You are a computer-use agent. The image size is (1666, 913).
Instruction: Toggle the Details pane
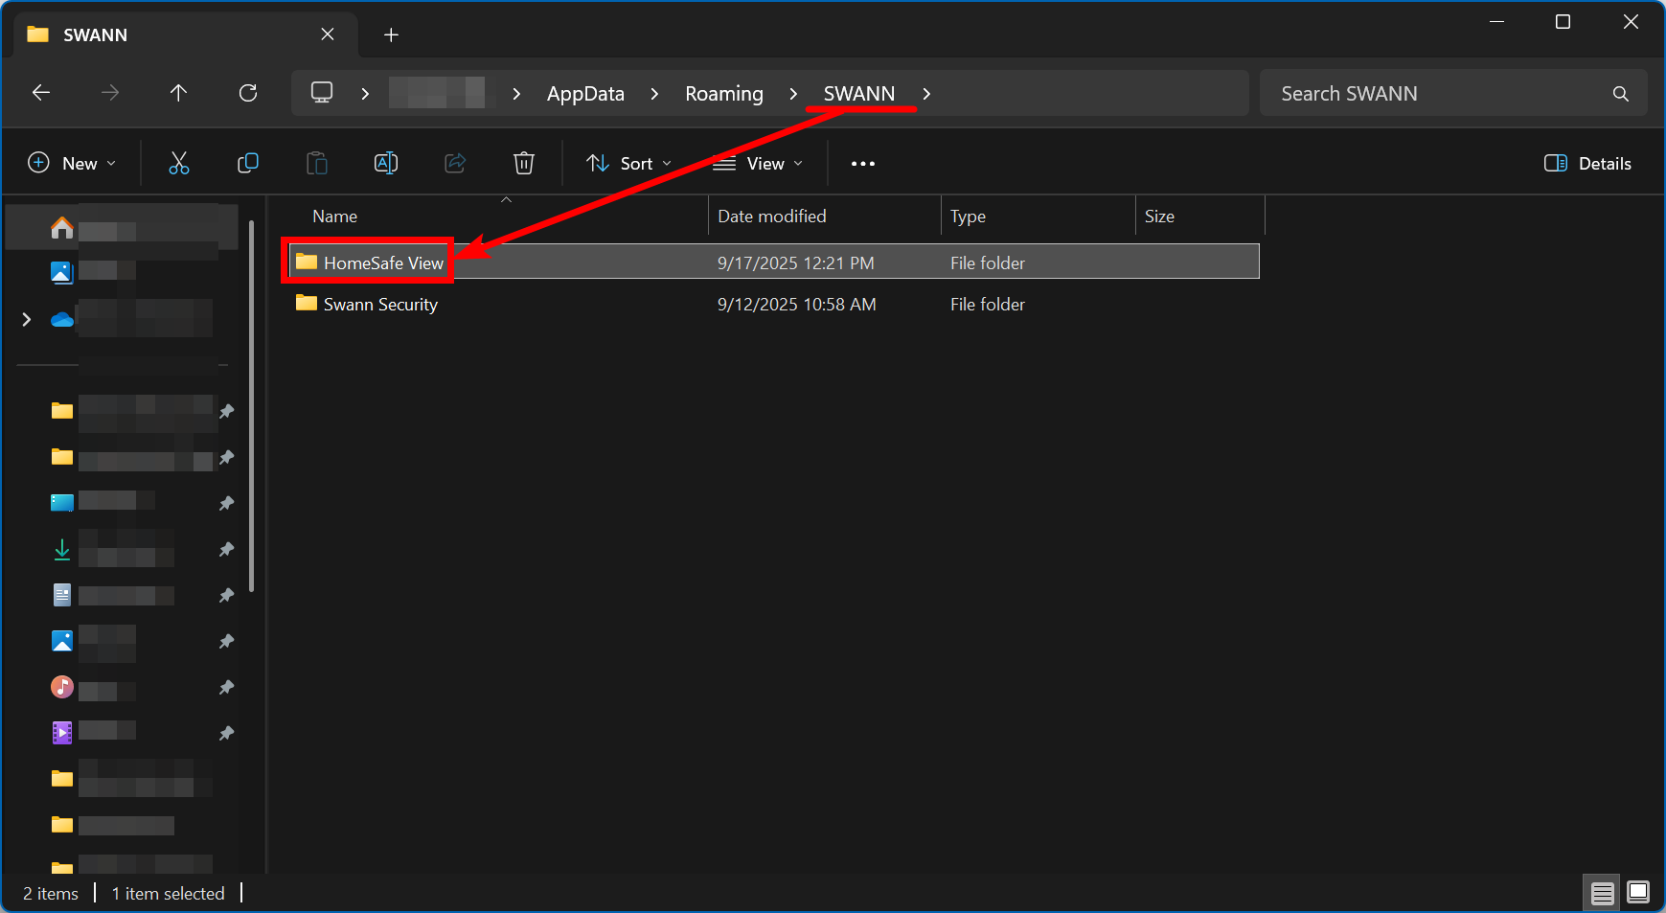[1587, 163]
